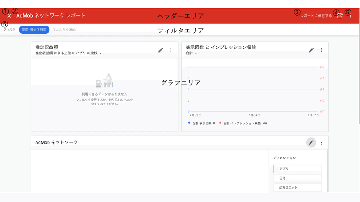The width and height of the screenshot is (360, 202).
Task: Click the add-chart icon in the header
Action: tap(340, 16)
